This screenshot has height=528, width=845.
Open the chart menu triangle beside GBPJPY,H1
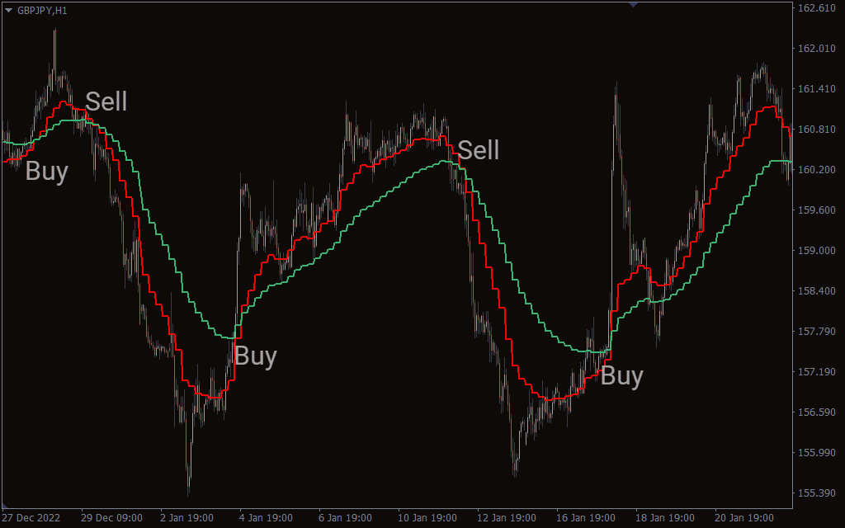[8, 10]
